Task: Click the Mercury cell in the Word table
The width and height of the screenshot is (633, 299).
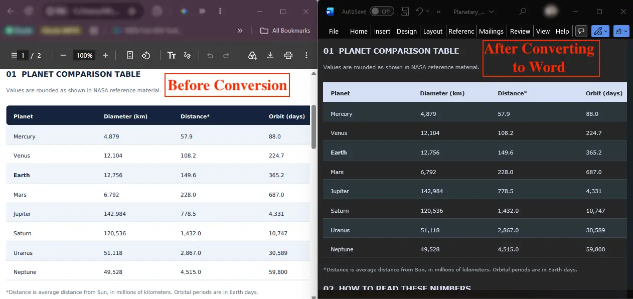Action: coord(342,114)
